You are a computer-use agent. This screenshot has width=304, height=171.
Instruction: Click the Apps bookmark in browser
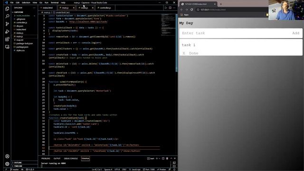pos(185,15)
